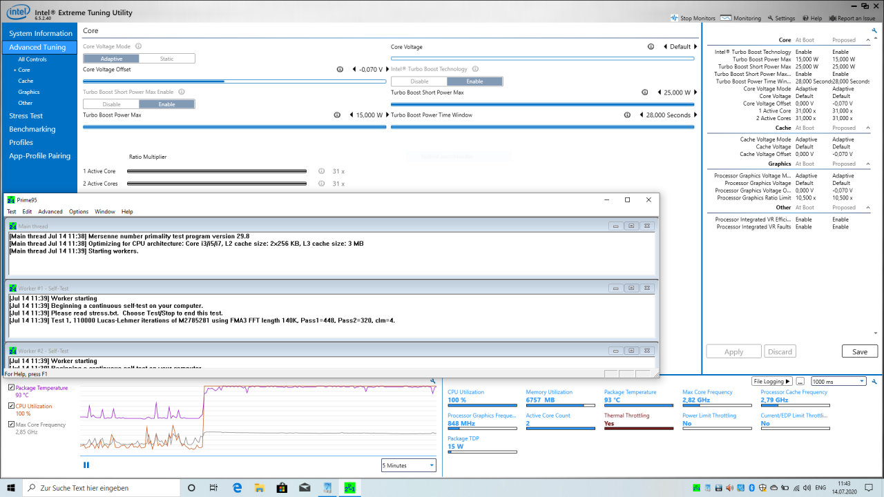Image resolution: width=884 pixels, height=497 pixels.
Task: Open the 5 Minutes time range dropdown
Action: pos(409,465)
